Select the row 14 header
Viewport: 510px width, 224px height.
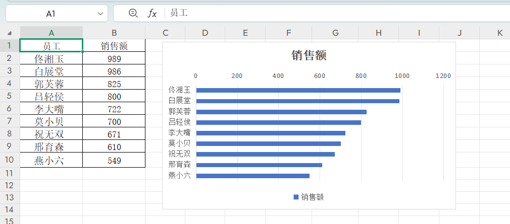point(10,209)
